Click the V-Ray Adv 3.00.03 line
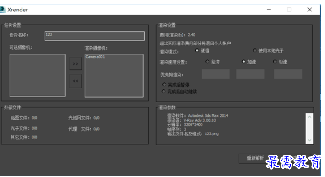Viewport: 325px width, 177px height. click(x=191, y=120)
